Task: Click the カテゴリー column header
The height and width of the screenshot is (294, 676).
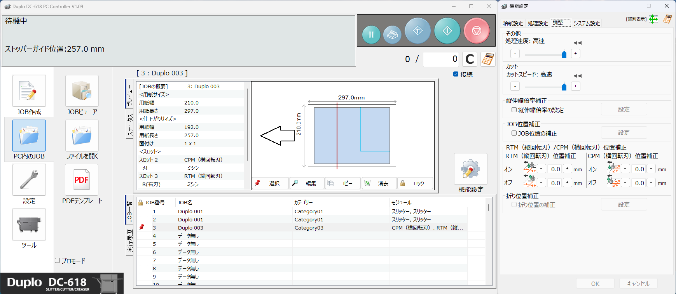Action: point(341,202)
